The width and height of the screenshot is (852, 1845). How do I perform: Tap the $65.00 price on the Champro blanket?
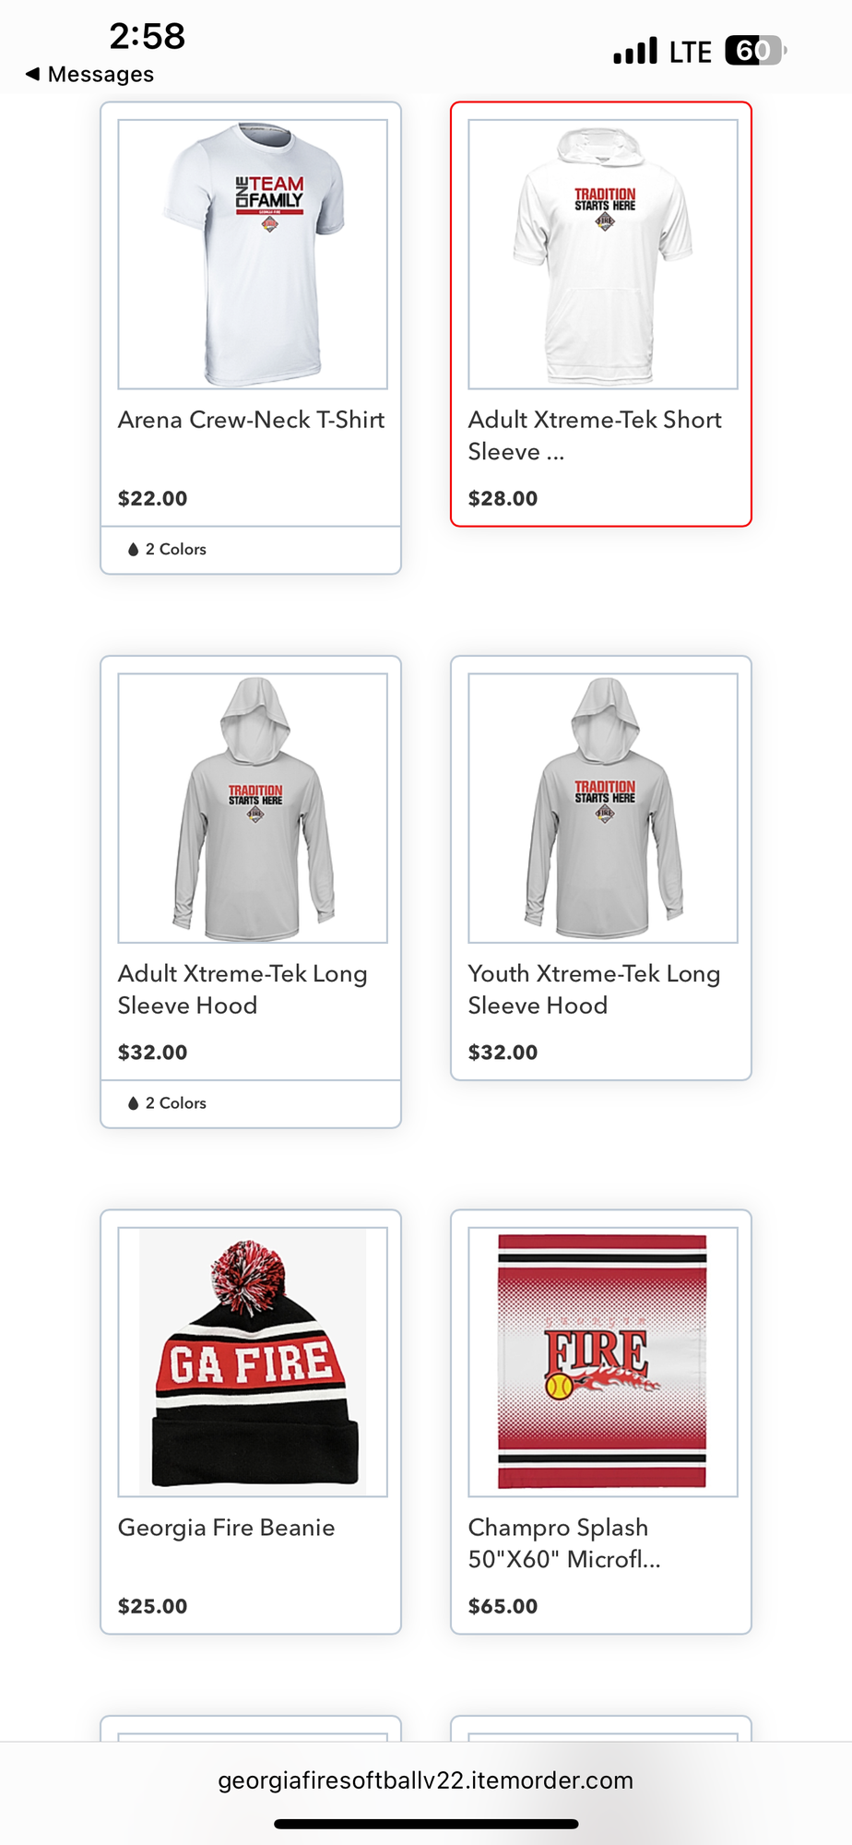(x=503, y=1606)
